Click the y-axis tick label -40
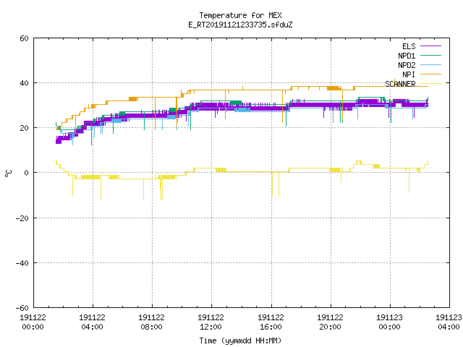 point(22,263)
